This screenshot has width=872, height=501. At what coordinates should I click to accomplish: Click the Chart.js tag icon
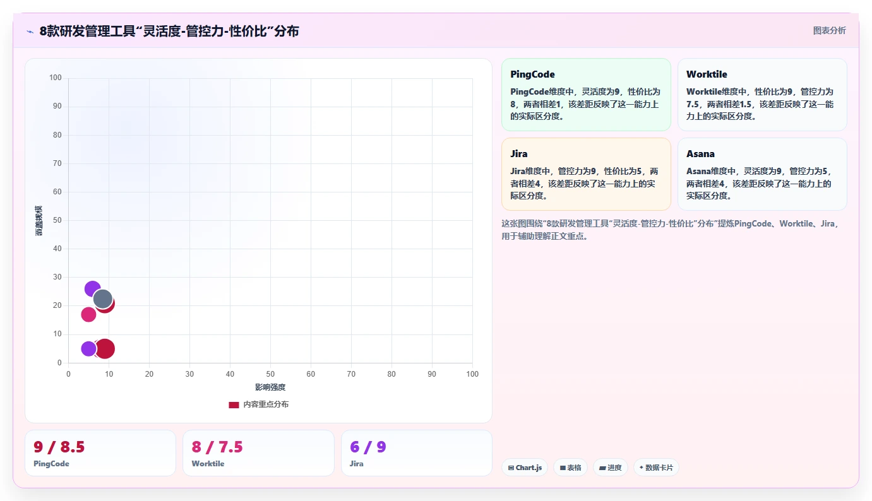511,468
